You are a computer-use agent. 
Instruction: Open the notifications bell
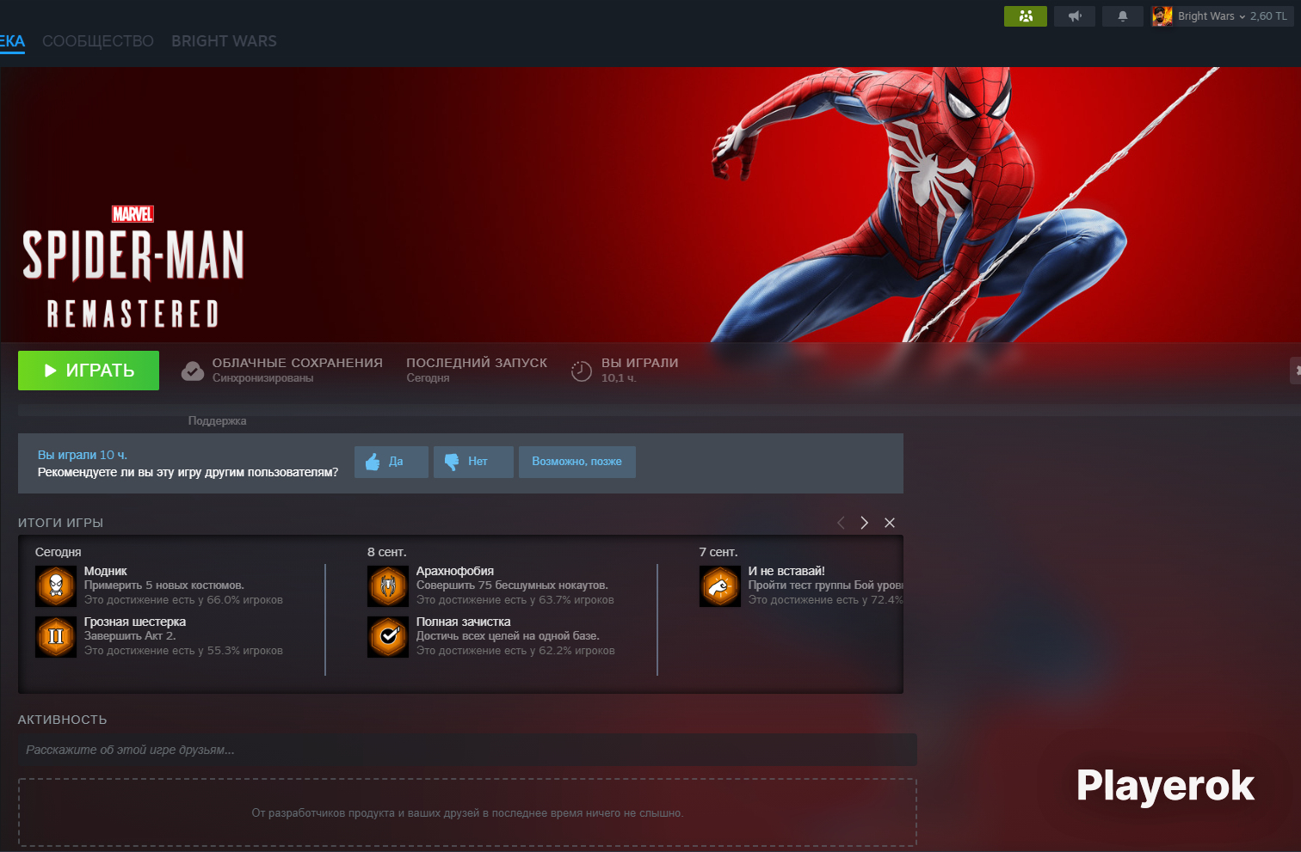pyautogui.click(x=1123, y=16)
